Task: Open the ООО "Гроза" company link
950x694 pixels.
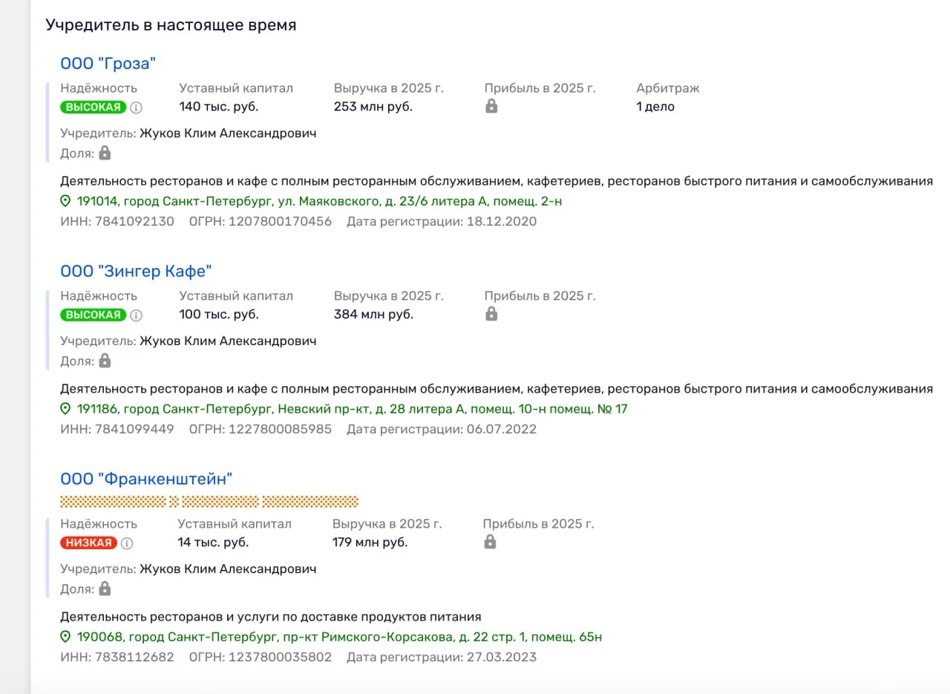Action: (x=108, y=63)
